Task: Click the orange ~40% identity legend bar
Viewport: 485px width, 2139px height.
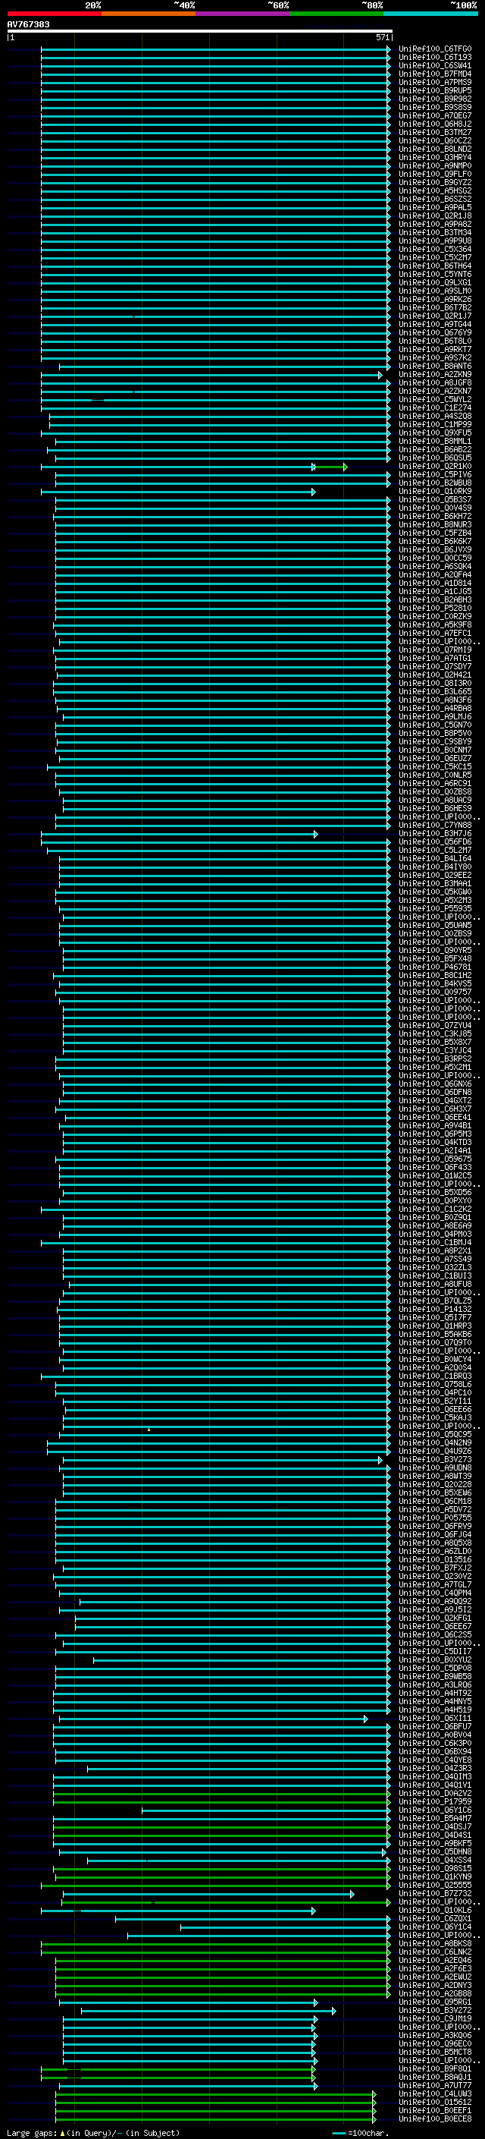Action: (x=149, y=14)
